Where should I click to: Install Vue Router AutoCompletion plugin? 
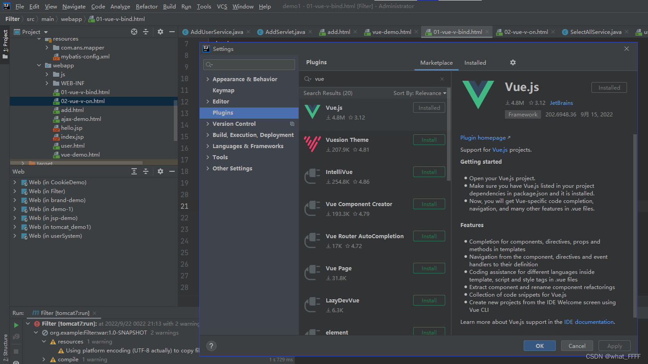click(x=429, y=236)
